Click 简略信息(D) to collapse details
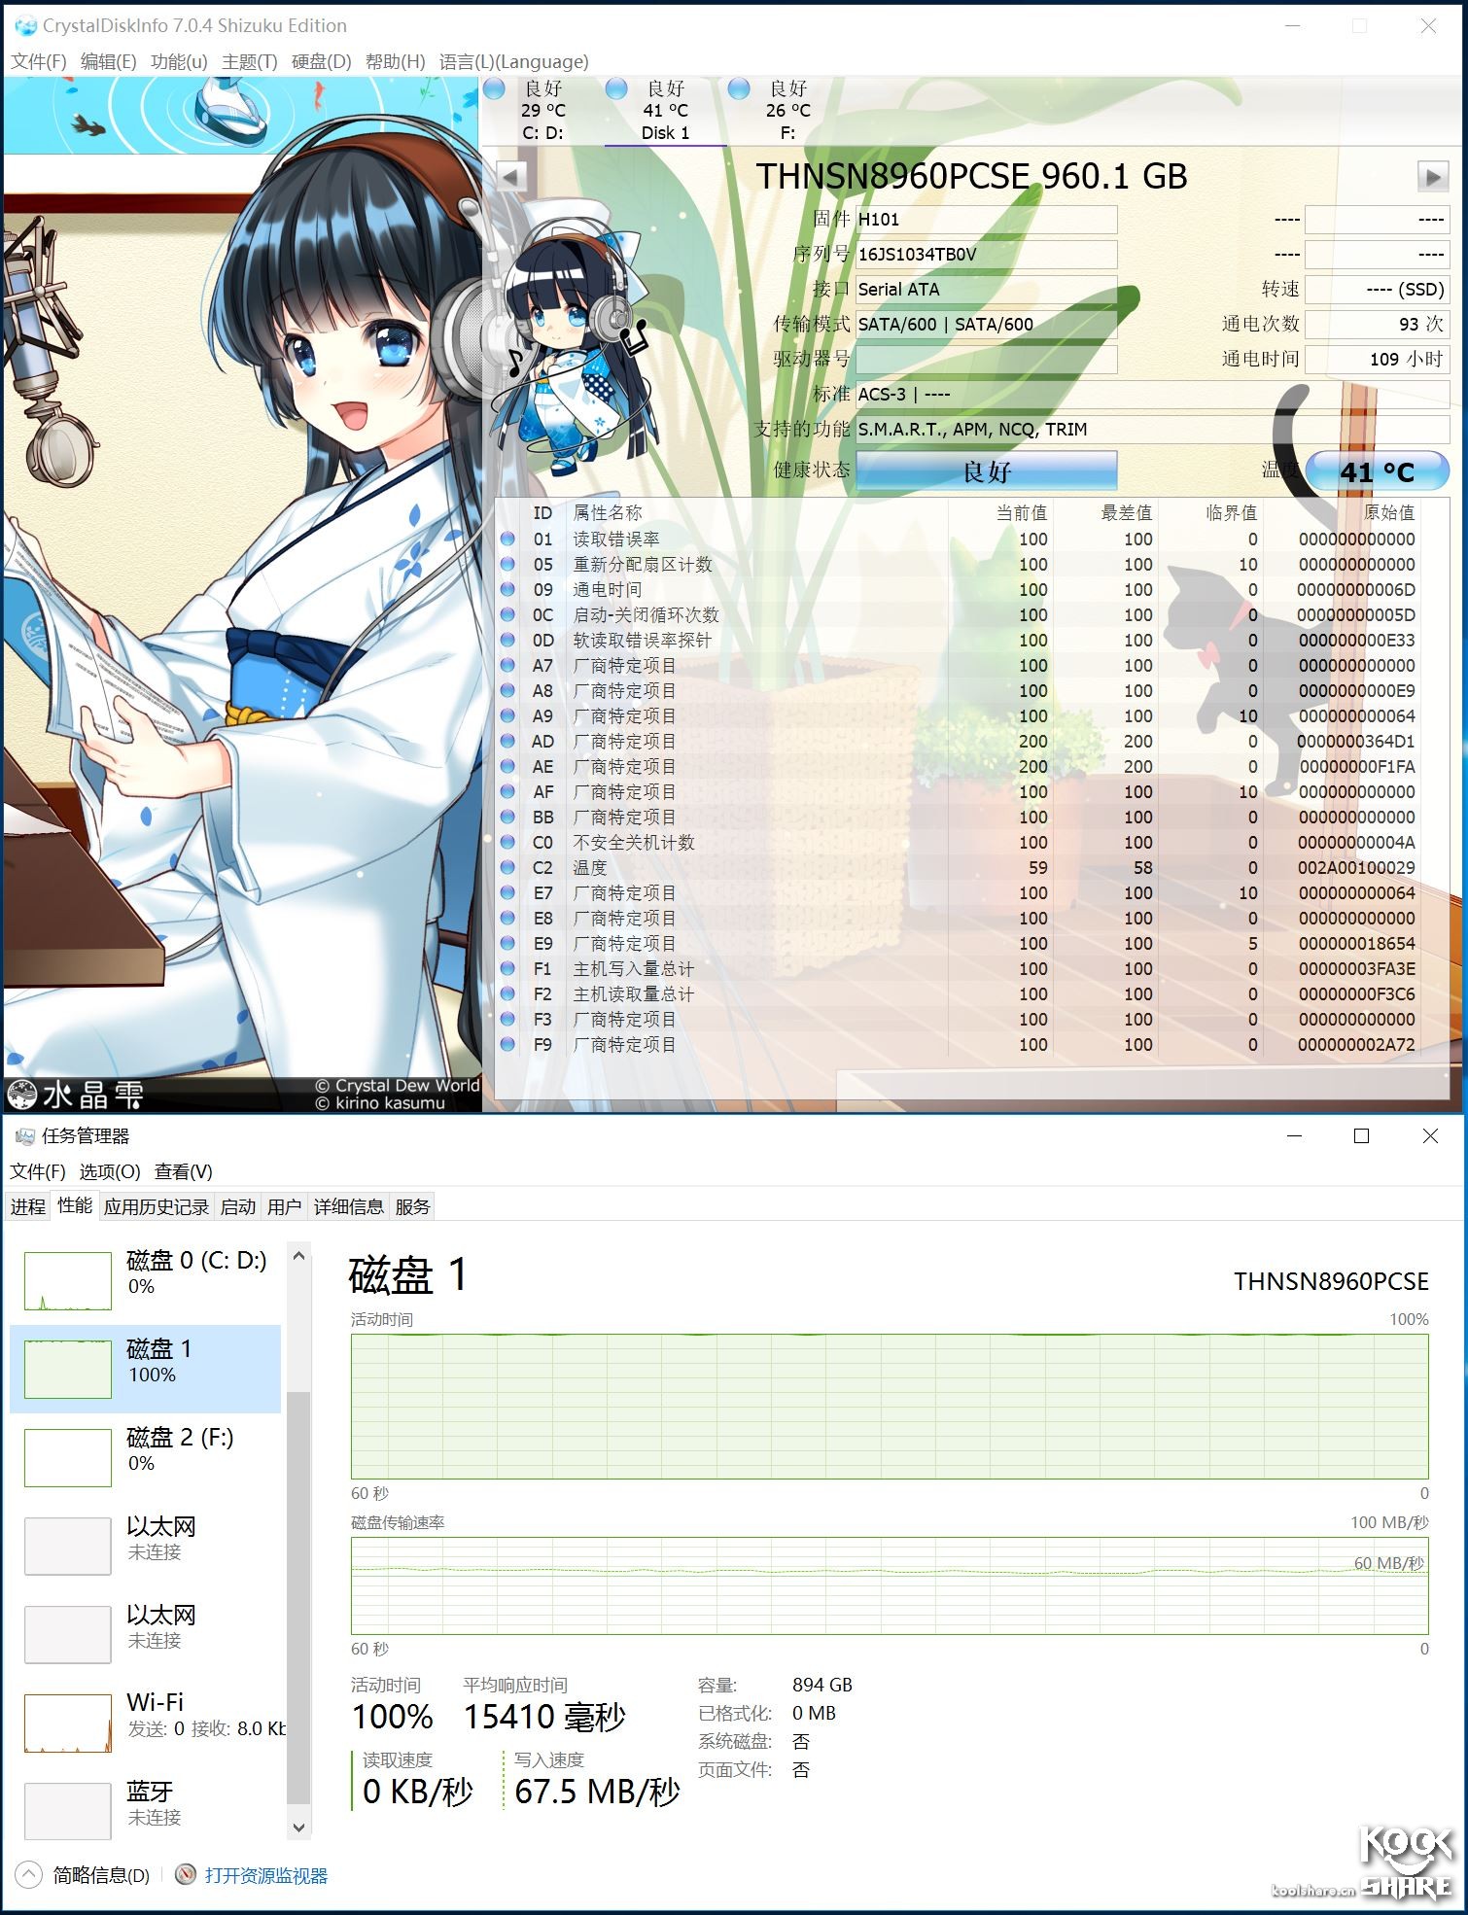 [101, 1875]
